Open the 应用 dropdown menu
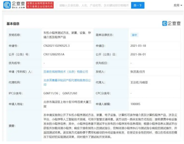 pyautogui.click(x=178, y=5)
